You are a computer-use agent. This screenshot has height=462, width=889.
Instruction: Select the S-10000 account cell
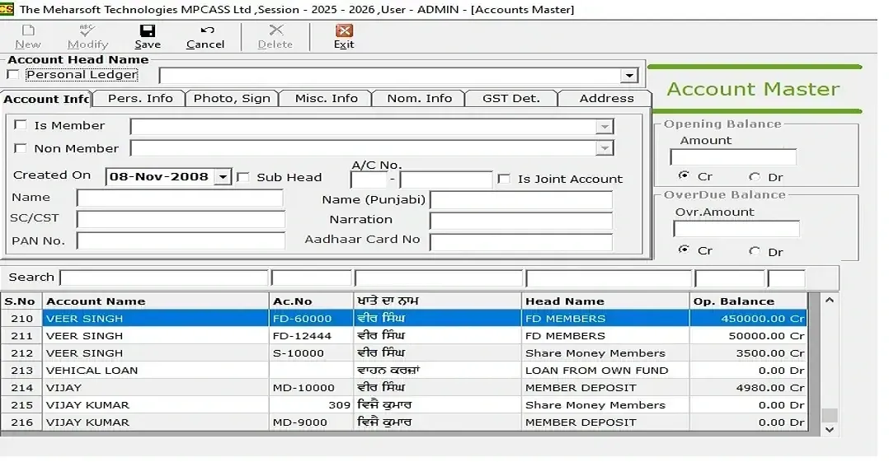[x=311, y=352]
